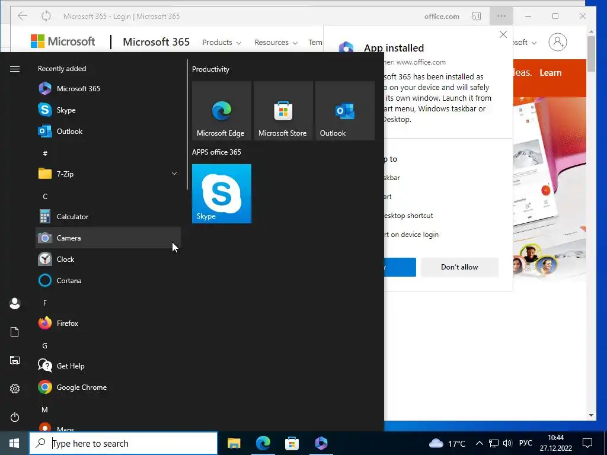This screenshot has height=455, width=607.
Task: Open Microsoft Store from the taskbar
Action: [x=292, y=443]
